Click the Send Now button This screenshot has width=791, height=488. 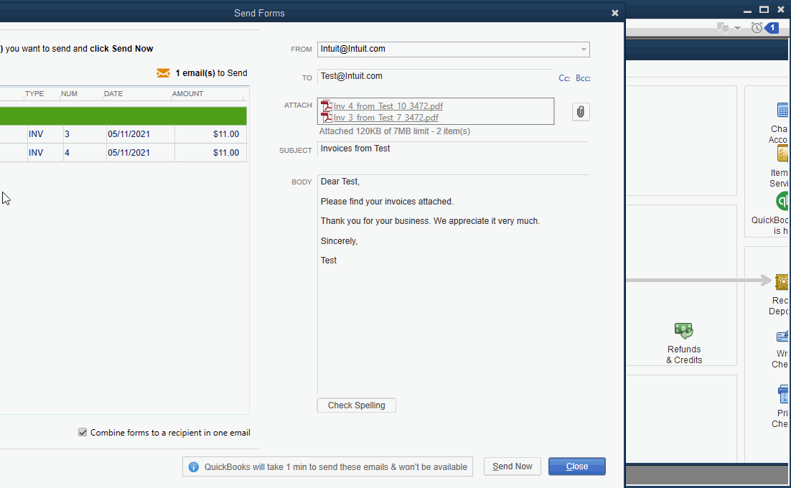tap(512, 466)
